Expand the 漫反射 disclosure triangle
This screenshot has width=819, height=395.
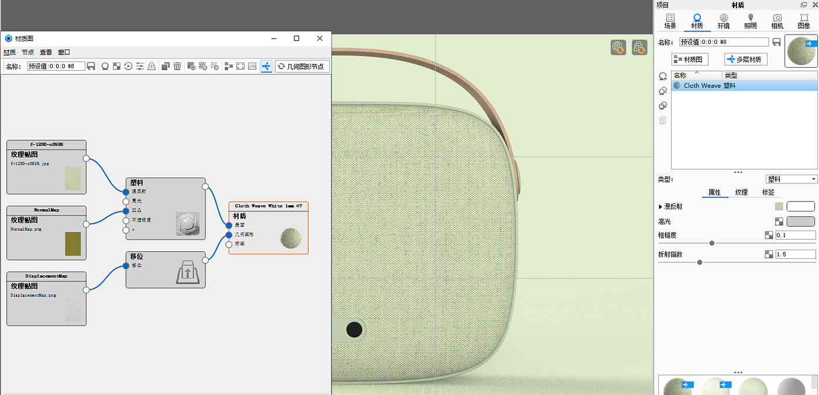(660, 207)
